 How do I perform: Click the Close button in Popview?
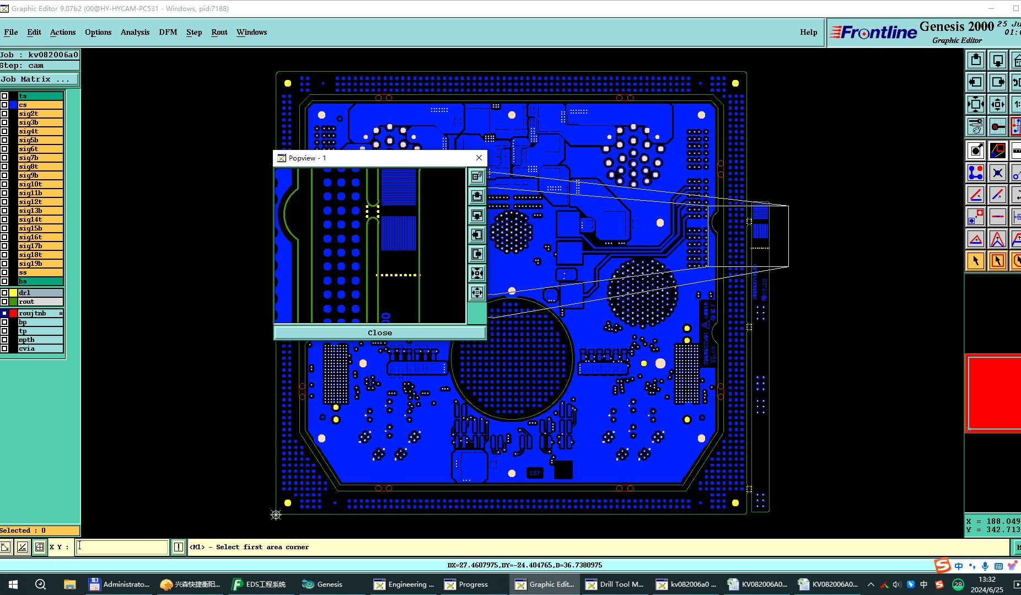pos(380,333)
